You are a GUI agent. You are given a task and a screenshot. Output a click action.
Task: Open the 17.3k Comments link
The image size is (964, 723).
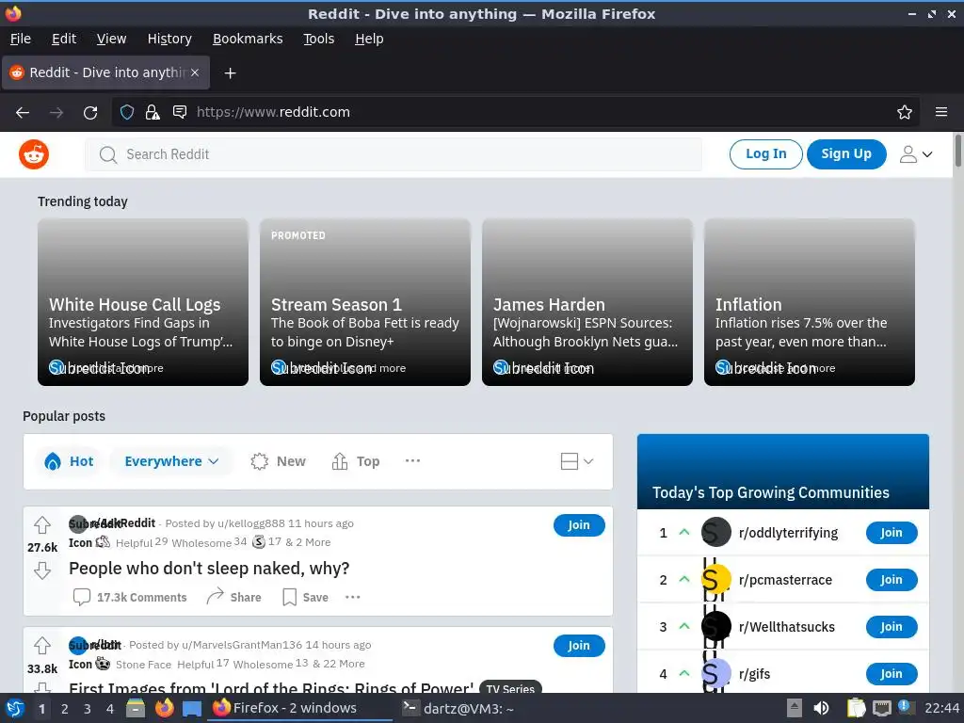130,597
